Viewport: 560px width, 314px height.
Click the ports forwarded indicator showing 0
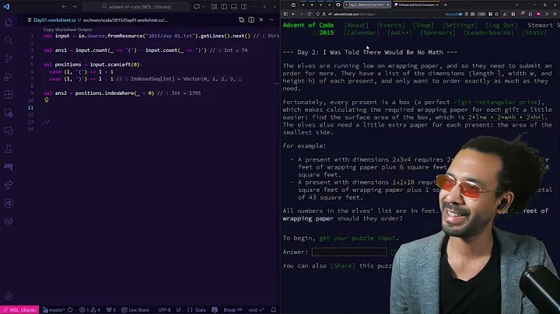[111, 309]
